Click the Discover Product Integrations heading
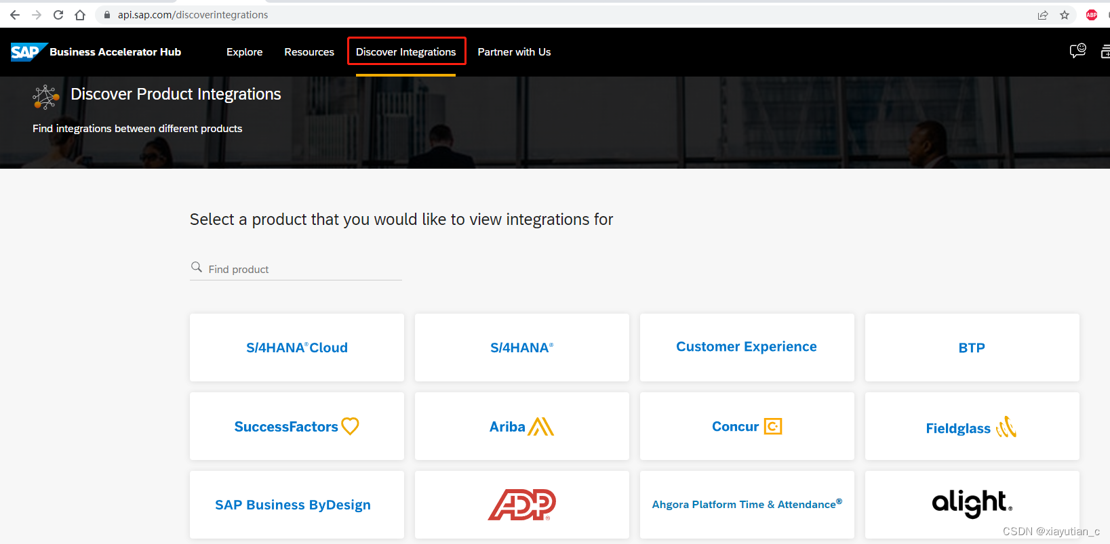Image resolution: width=1110 pixels, height=544 pixels. pyautogui.click(x=176, y=94)
